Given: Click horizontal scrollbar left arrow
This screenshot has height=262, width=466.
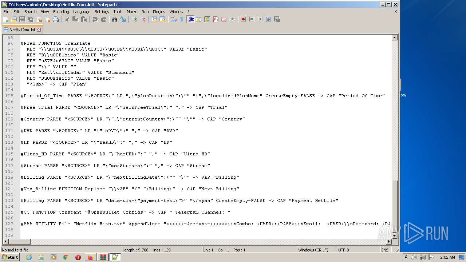Looking at the screenshot, I should (x=6, y=241).
